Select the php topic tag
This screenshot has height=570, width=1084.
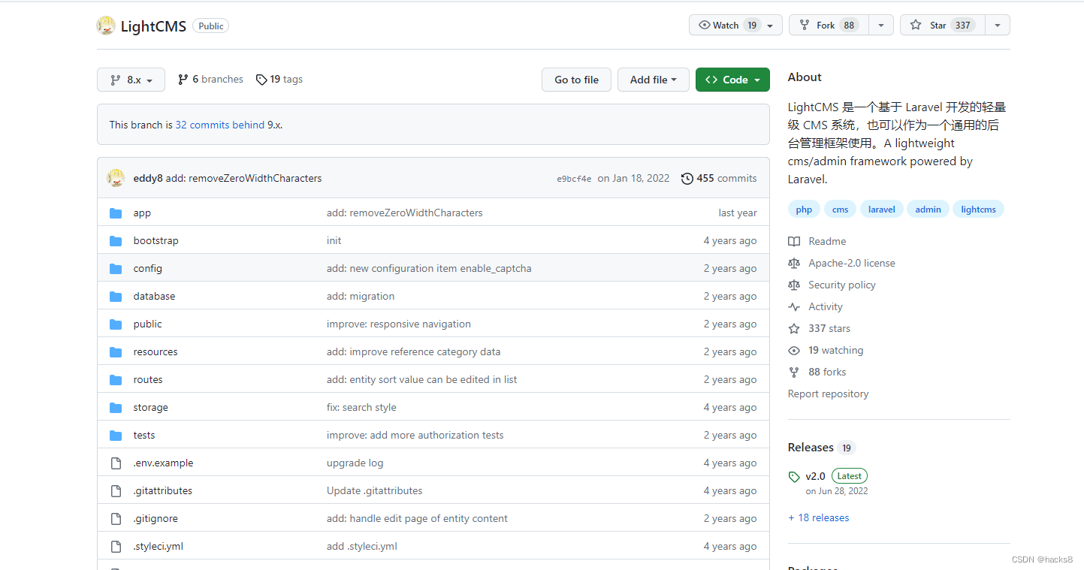coord(804,210)
